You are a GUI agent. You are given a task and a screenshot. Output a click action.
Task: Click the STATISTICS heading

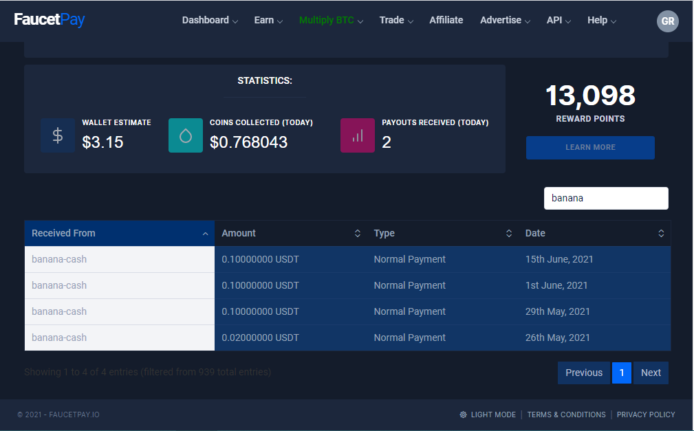265,80
